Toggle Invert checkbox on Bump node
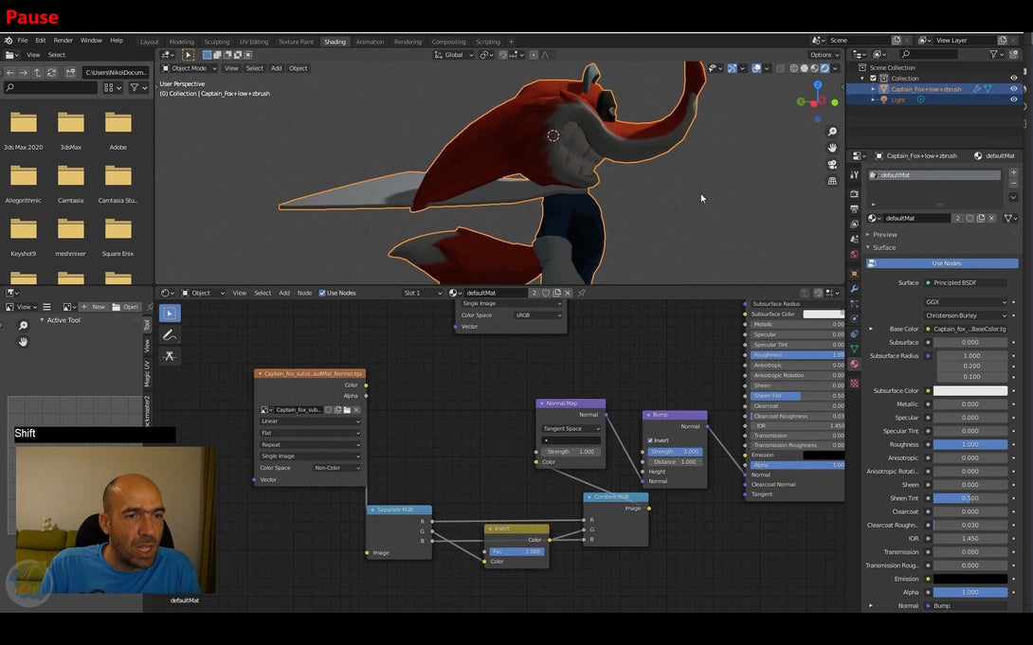This screenshot has height=645, width=1033. (650, 440)
